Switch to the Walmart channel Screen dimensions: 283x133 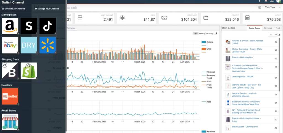(48, 45)
